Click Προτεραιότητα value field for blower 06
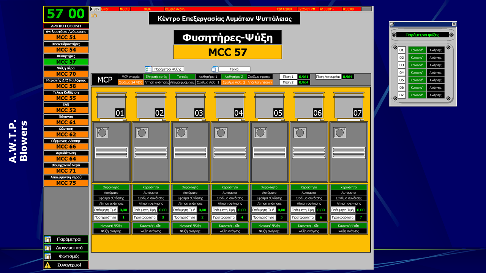Image resolution: width=486 pixels, height=273 pixels. click(x=321, y=217)
